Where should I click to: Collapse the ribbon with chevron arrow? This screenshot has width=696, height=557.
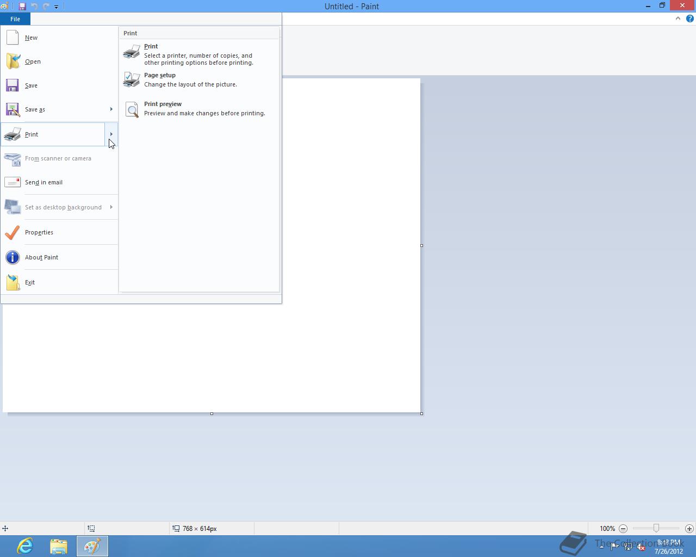pos(678,18)
